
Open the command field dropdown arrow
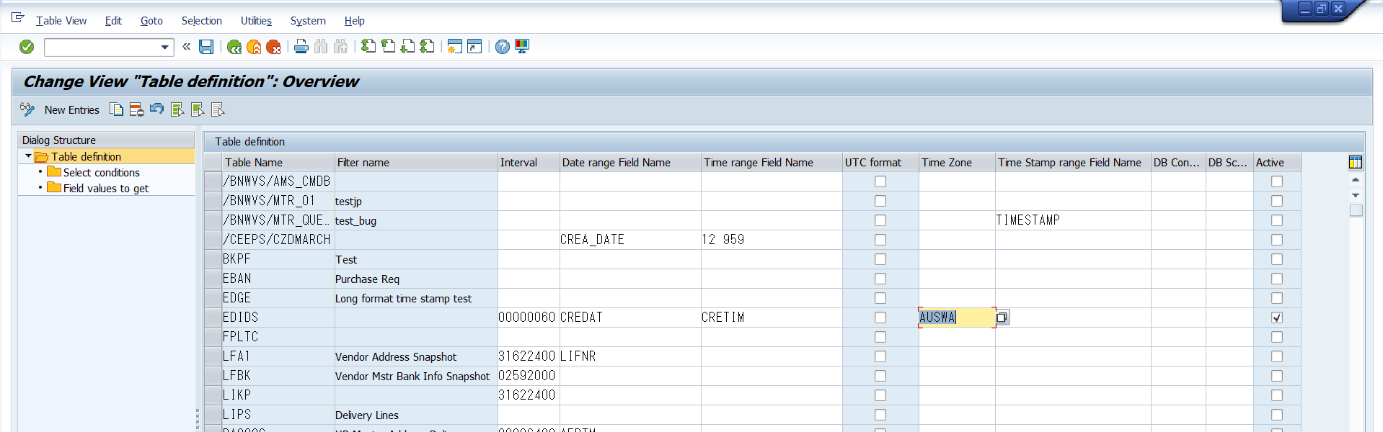165,48
